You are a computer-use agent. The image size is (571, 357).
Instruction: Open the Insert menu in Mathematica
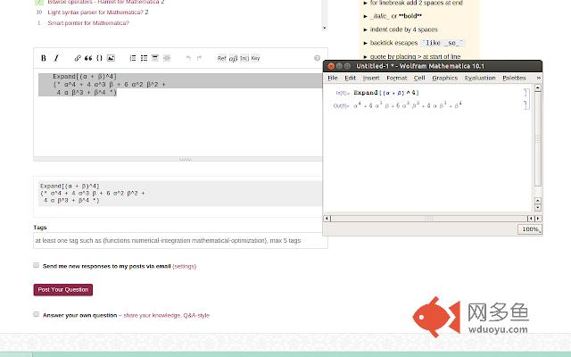click(371, 78)
